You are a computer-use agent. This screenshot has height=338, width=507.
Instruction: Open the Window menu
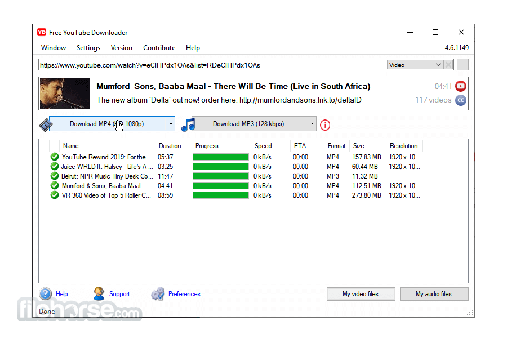click(54, 48)
